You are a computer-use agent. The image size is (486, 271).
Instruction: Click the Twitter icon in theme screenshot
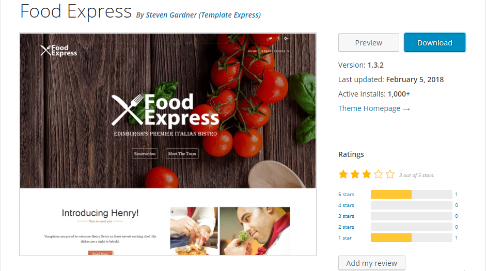pos(271,38)
